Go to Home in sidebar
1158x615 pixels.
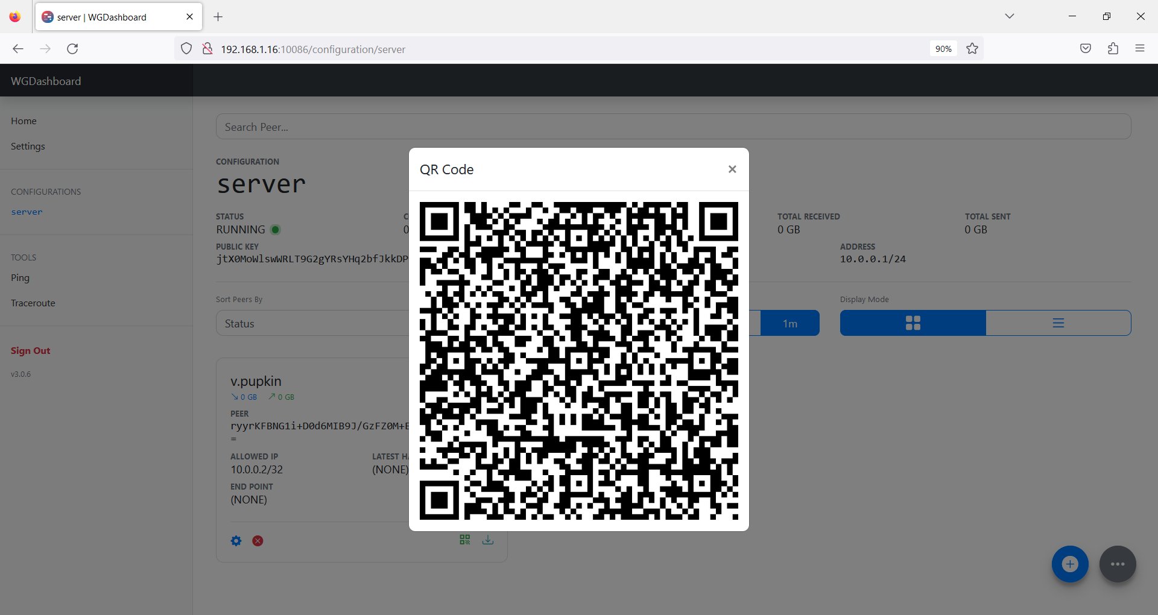click(24, 121)
